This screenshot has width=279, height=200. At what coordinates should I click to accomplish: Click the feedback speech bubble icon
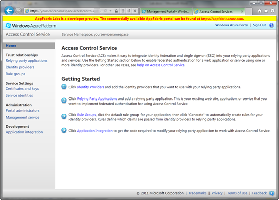pyautogui.click(x=272, y=193)
